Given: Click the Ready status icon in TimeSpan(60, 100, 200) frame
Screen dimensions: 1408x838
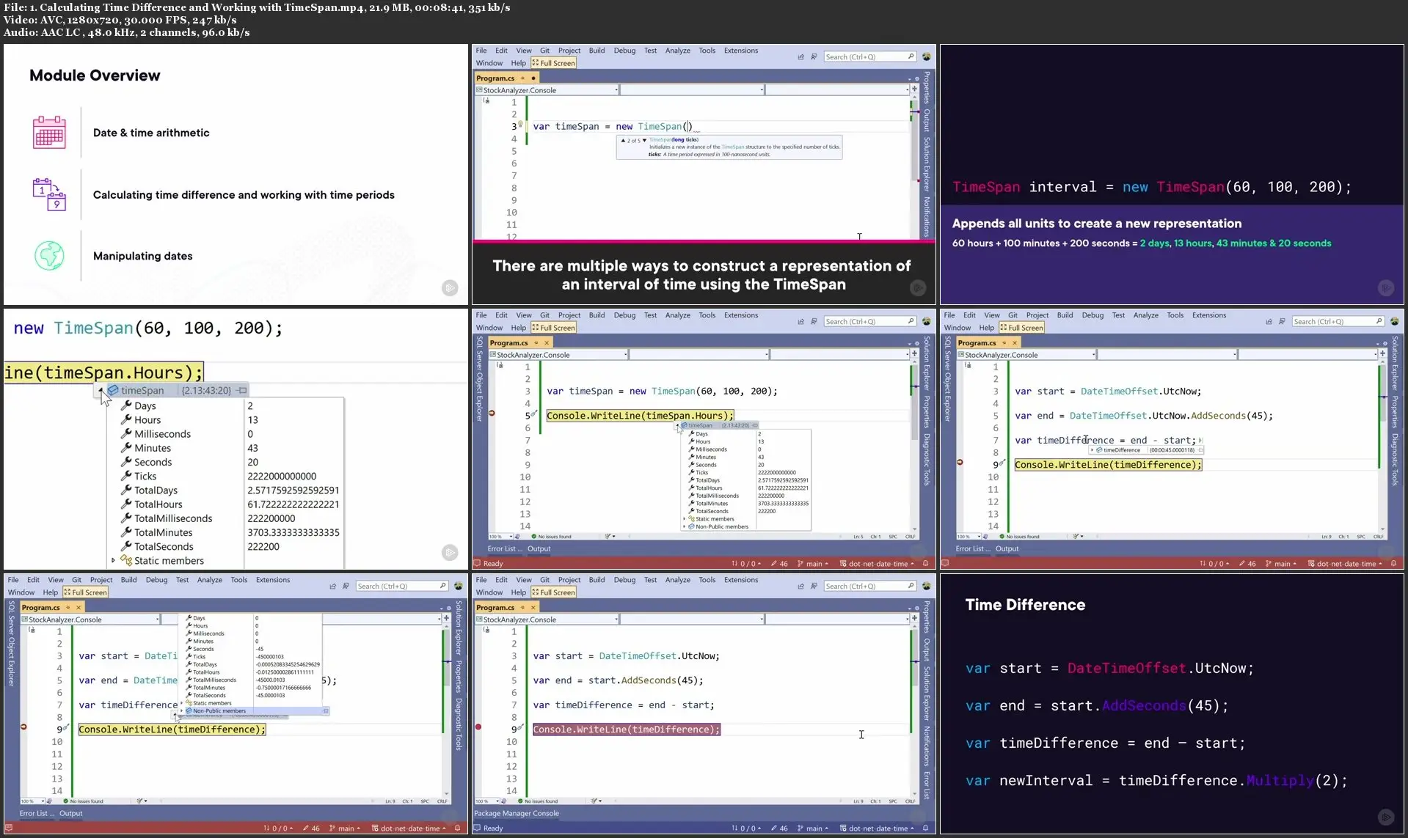Looking at the screenshot, I should 478,563.
